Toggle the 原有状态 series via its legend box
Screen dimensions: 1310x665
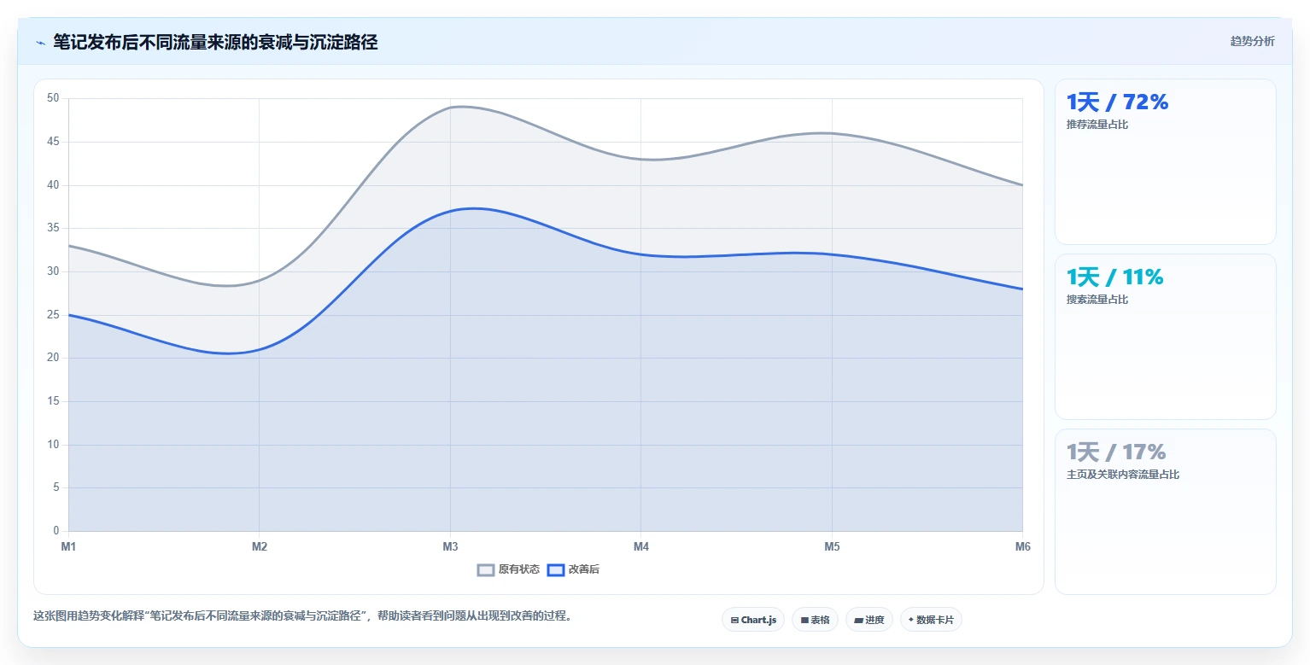pyautogui.click(x=486, y=569)
